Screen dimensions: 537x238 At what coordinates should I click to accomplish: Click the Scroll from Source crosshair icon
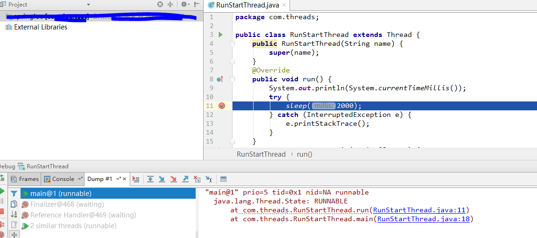point(160,5)
